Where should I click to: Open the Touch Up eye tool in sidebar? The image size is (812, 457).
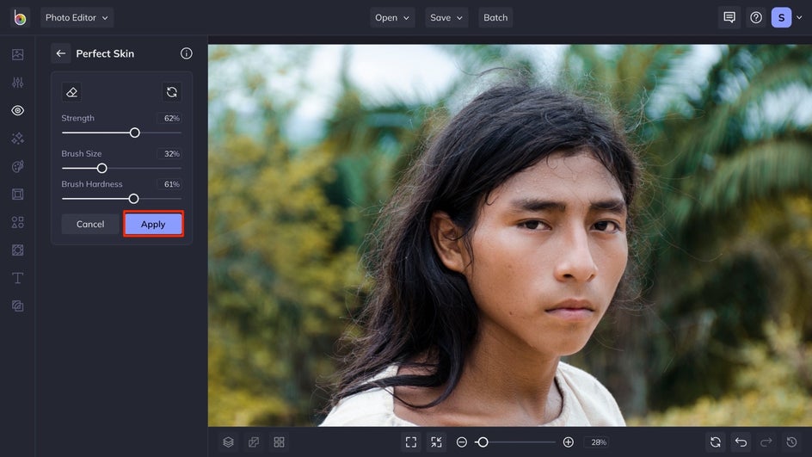coord(17,110)
